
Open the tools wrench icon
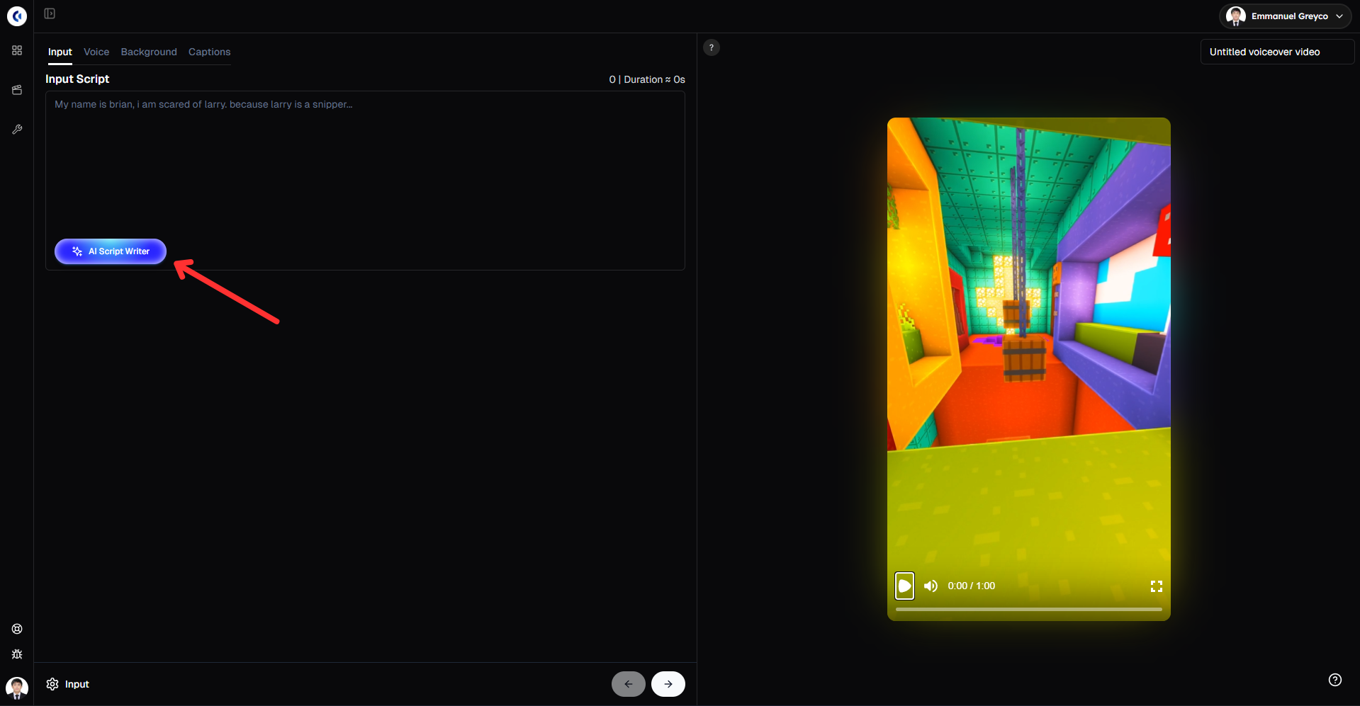pos(17,130)
